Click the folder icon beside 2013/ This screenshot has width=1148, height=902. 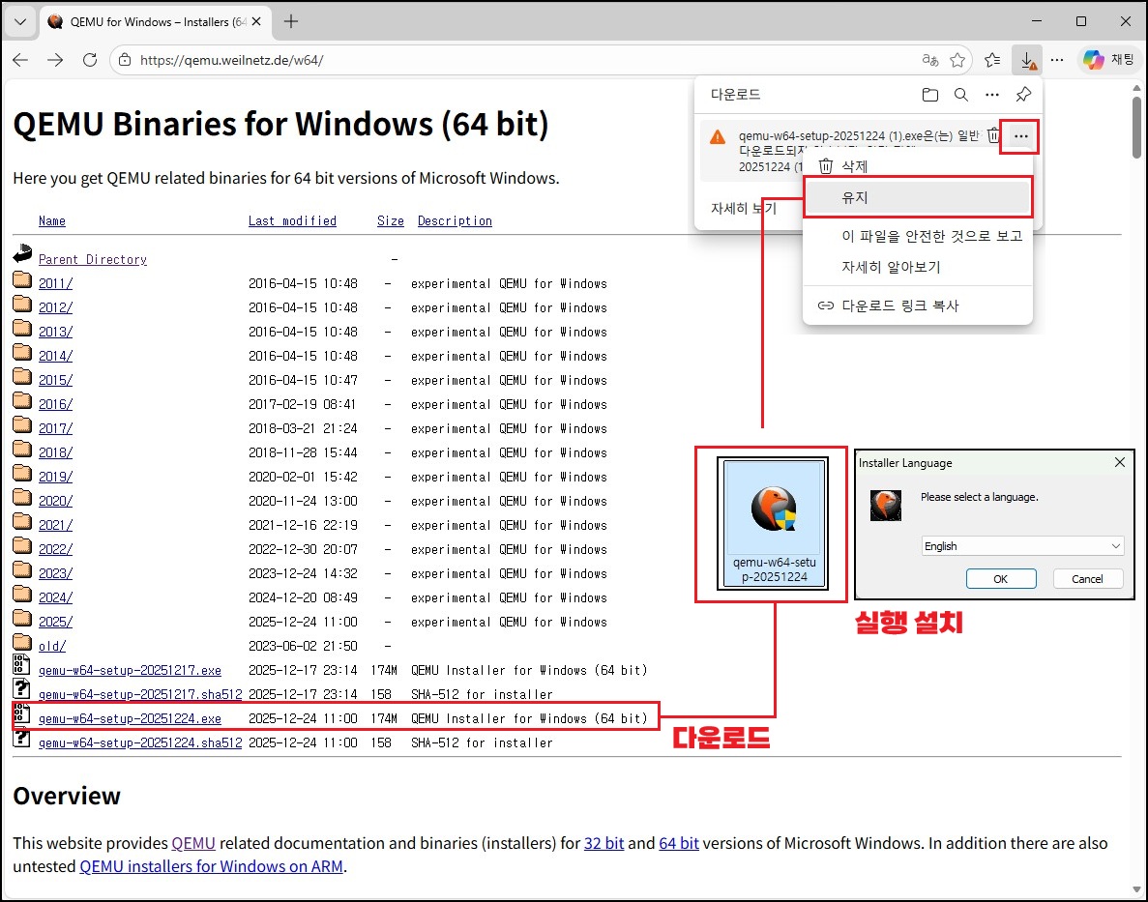point(22,329)
